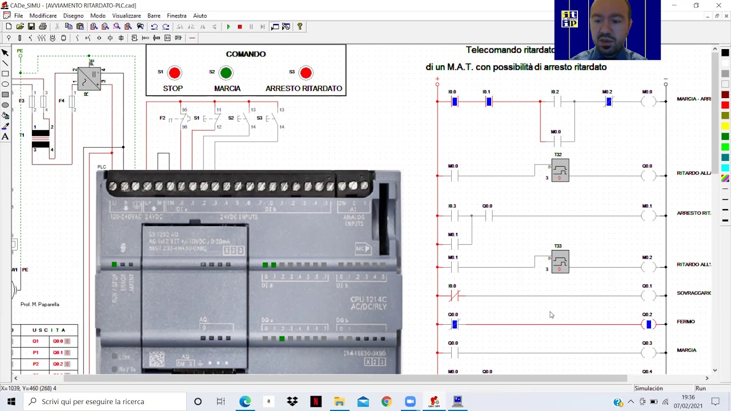Open the motor symbols library icon
The height and width of the screenshot is (411, 731).
point(53,38)
